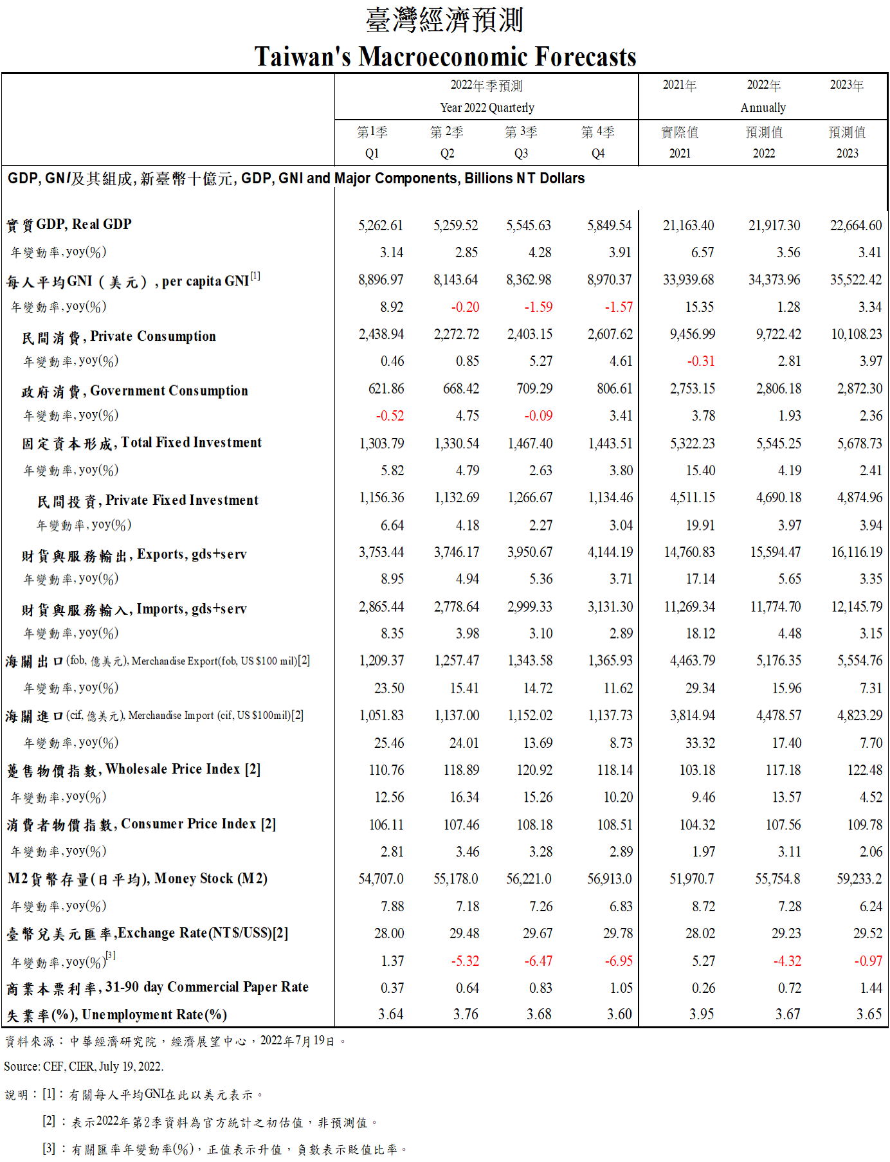Select Merchandise Import 2021 growth 33.32
Screen dimensions: 890x1162
[700, 743]
